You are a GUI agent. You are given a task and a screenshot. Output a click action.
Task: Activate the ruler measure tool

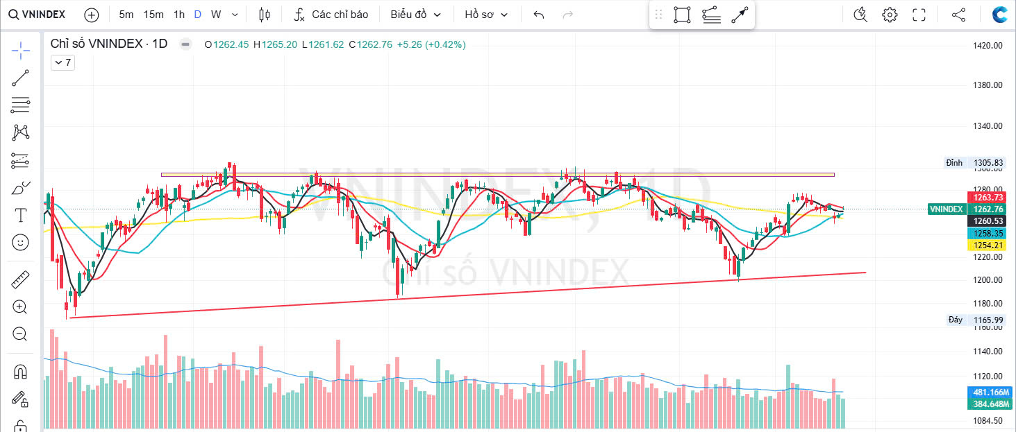click(x=21, y=280)
